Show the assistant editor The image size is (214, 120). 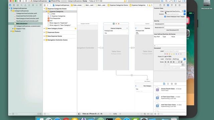tap(167, 1)
